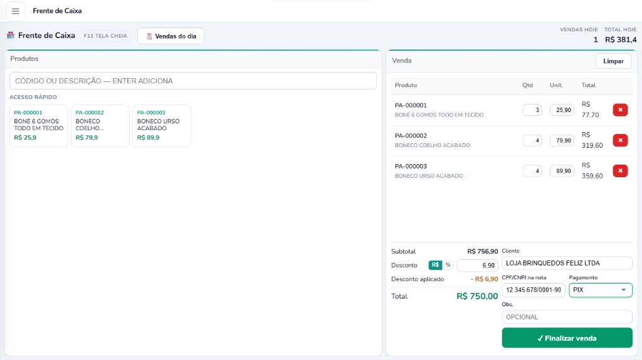Click F11 TELA CHEIA badge
Image resolution: width=642 pixels, height=360 pixels.
pyautogui.click(x=105, y=36)
